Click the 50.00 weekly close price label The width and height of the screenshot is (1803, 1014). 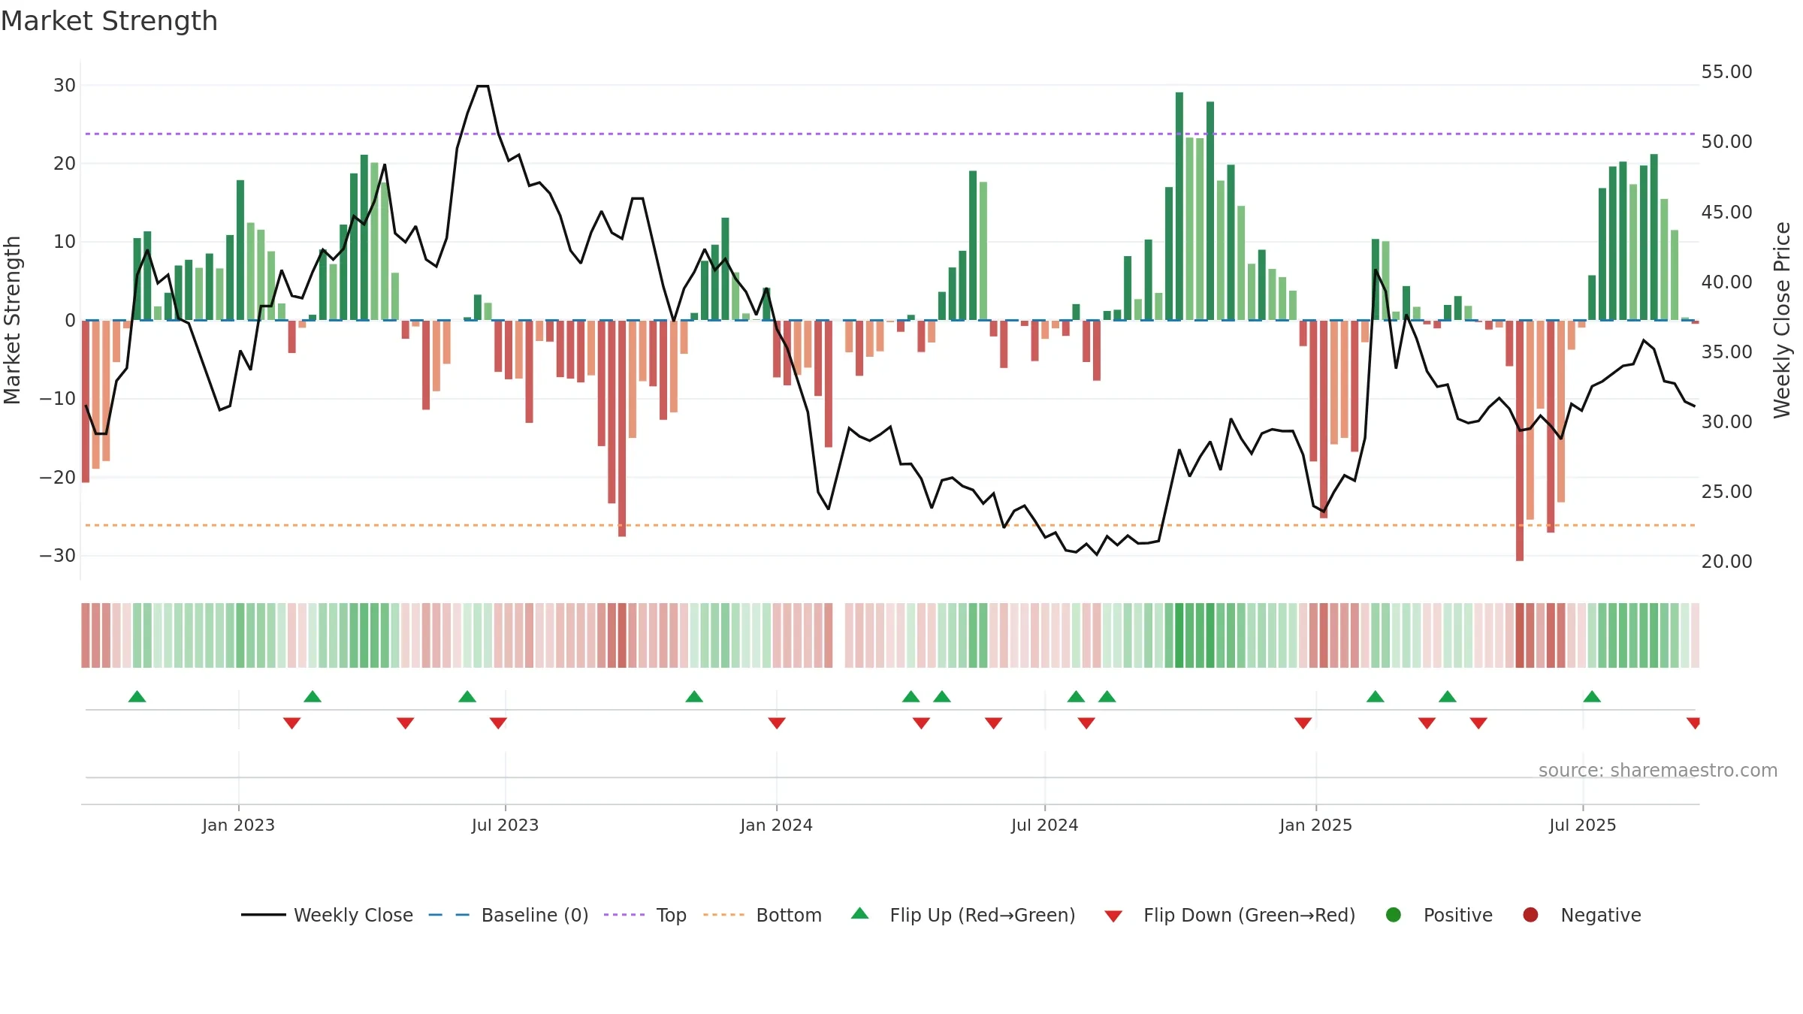click(x=1726, y=142)
